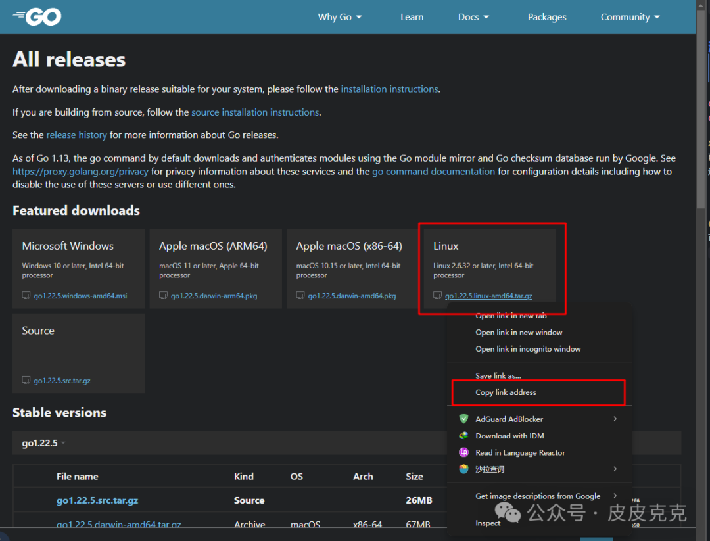Click the AdGuard AdBlocker shield icon
Screen dimensions: 710x541
pos(463,419)
